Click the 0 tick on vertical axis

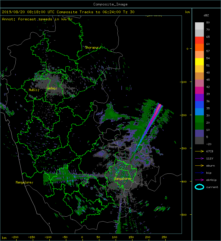[x=187, y=49]
